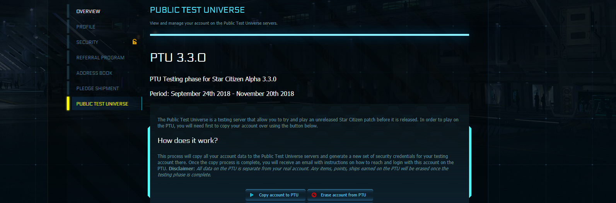Click the "View and manage your account" subtitle
Screen dimensions: 616x203
point(213,23)
